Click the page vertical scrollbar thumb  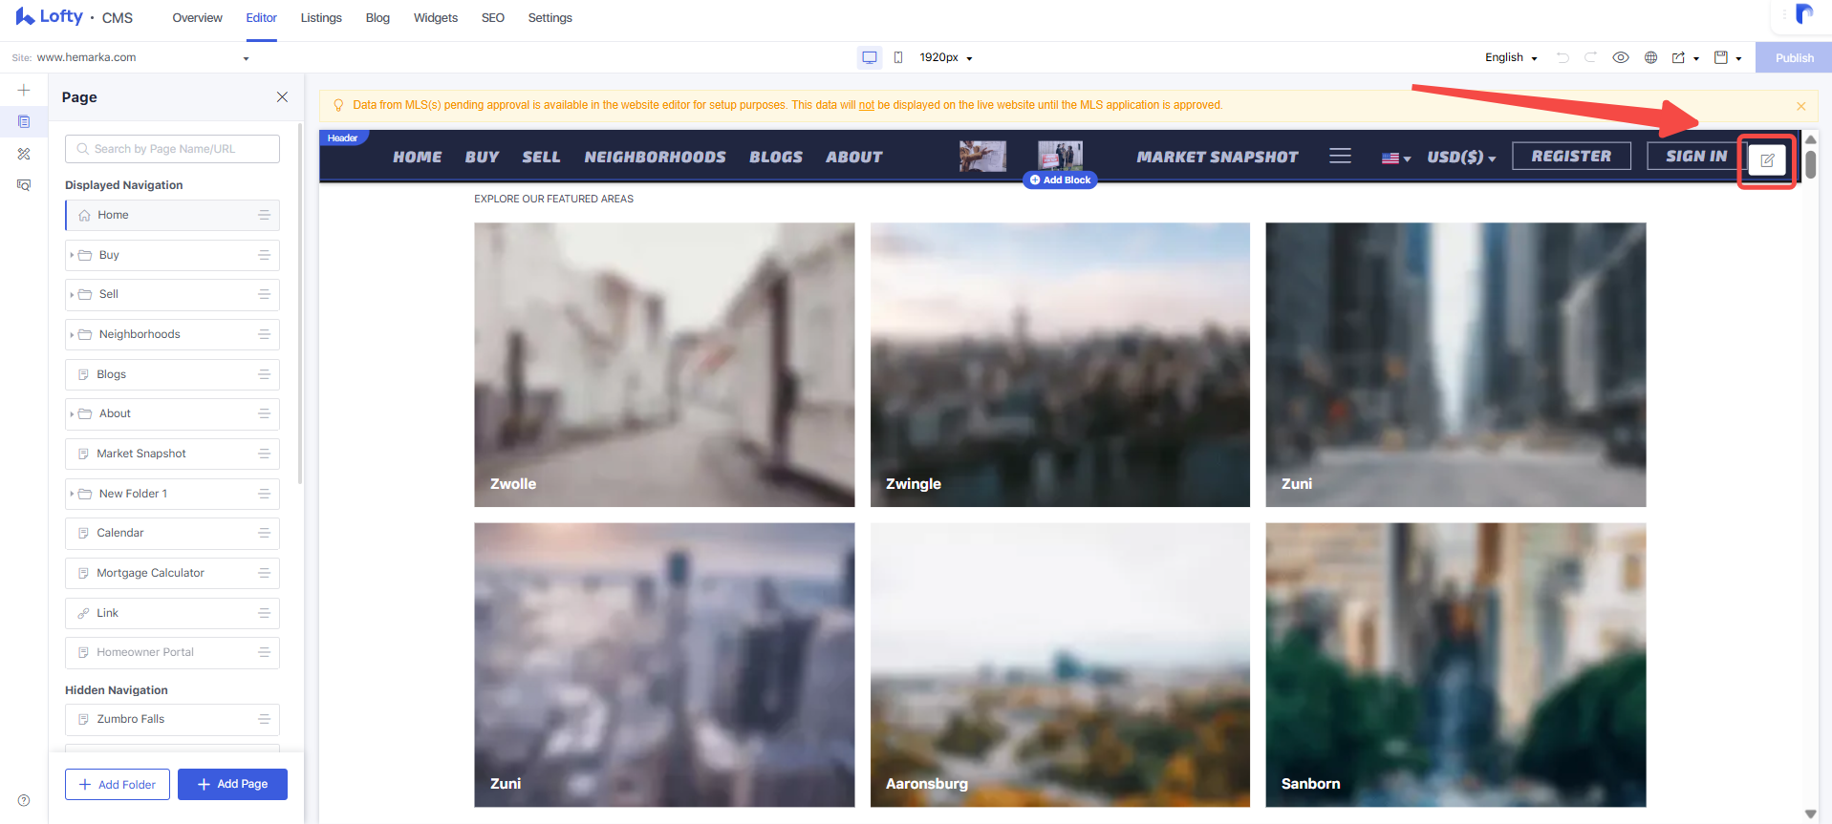click(x=1810, y=163)
